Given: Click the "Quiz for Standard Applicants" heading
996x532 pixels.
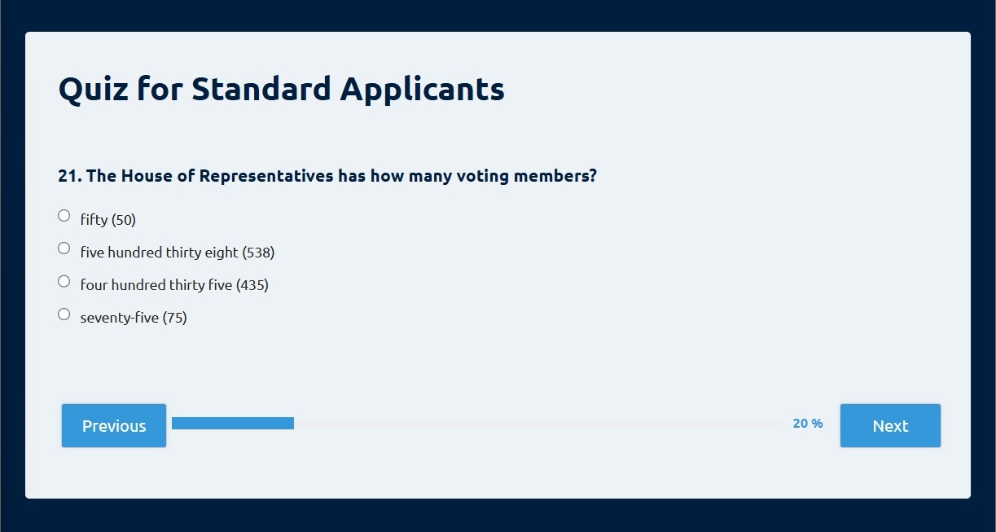Looking at the screenshot, I should [282, 89].
